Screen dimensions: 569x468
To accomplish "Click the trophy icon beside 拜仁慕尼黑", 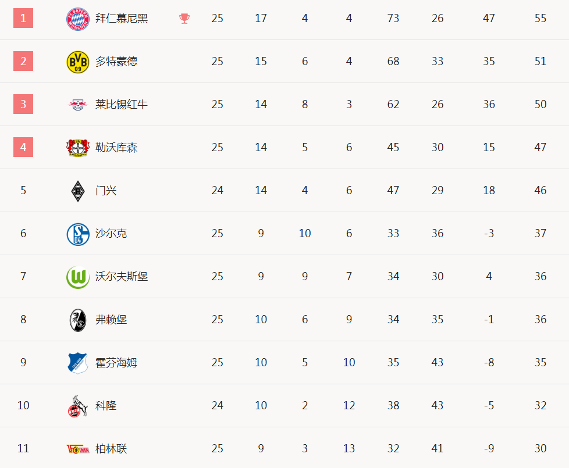I will coord(184,19).
